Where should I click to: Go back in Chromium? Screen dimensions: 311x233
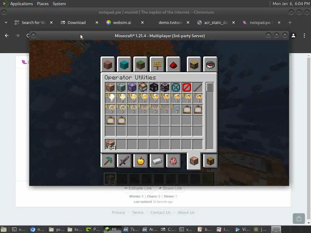(x=7, y=35)
